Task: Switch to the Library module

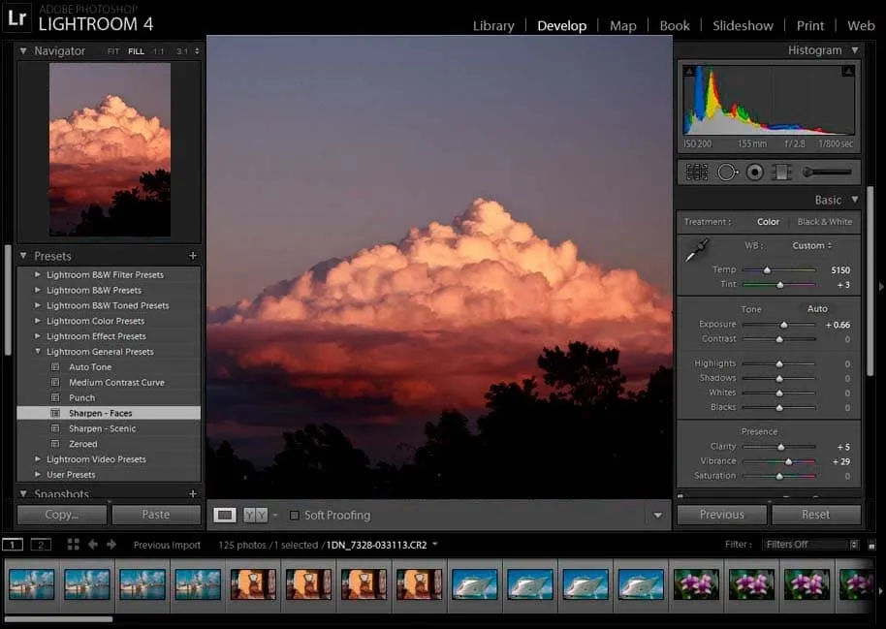Action: tap(493, 25)
